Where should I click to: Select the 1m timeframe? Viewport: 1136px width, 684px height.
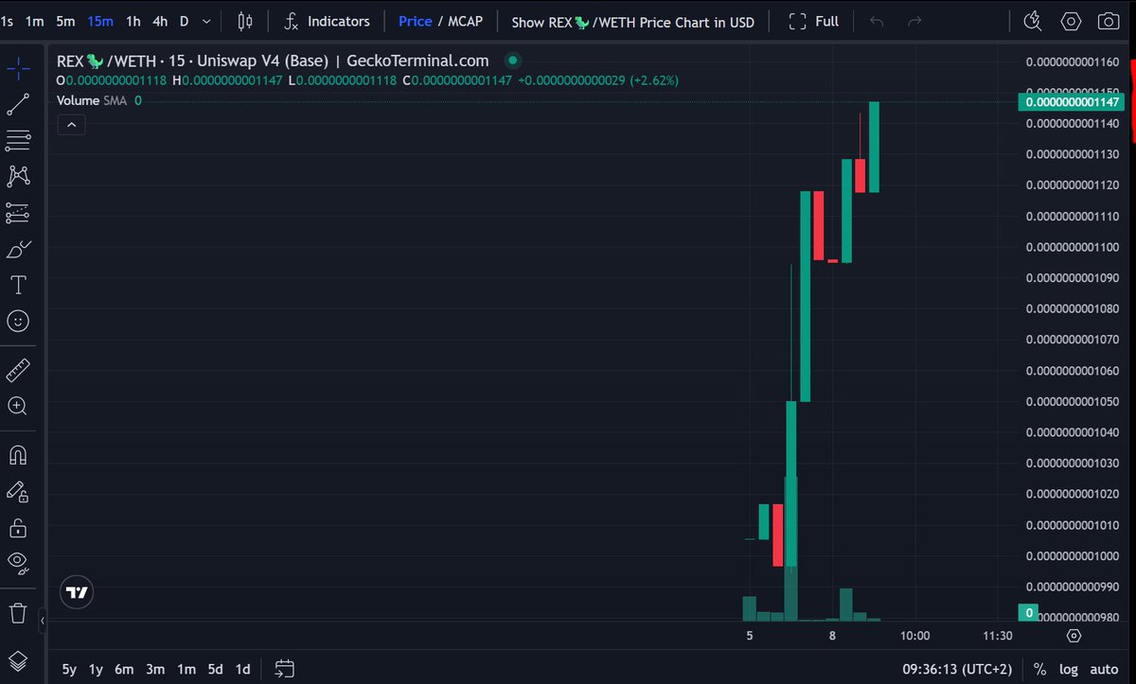pyautogui.click(x=34, y=21)
